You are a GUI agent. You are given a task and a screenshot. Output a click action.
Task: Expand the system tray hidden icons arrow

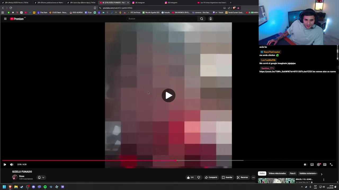tap(302, 187)
